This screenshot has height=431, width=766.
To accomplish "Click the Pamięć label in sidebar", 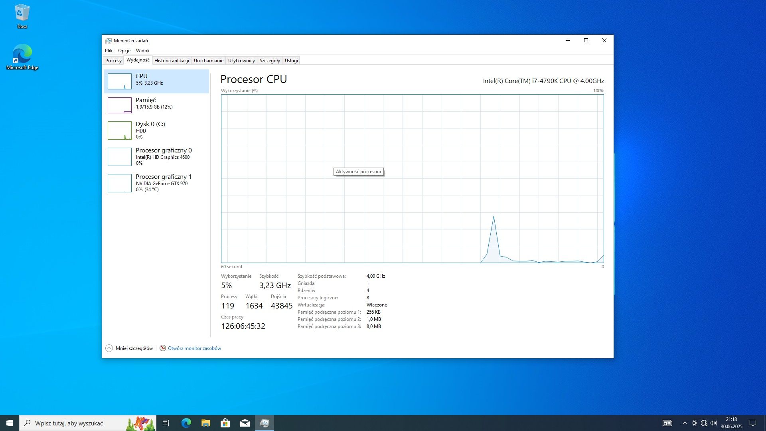I will pos(146,100).
